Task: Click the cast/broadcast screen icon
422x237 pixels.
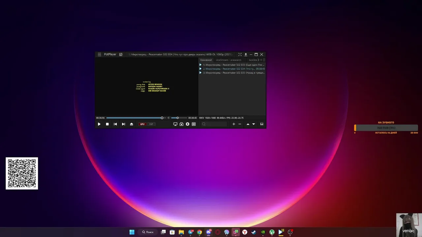Action: (x=175, y=124)
